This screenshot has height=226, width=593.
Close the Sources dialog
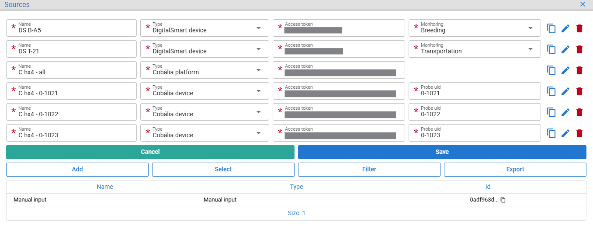tap(583, 4)
